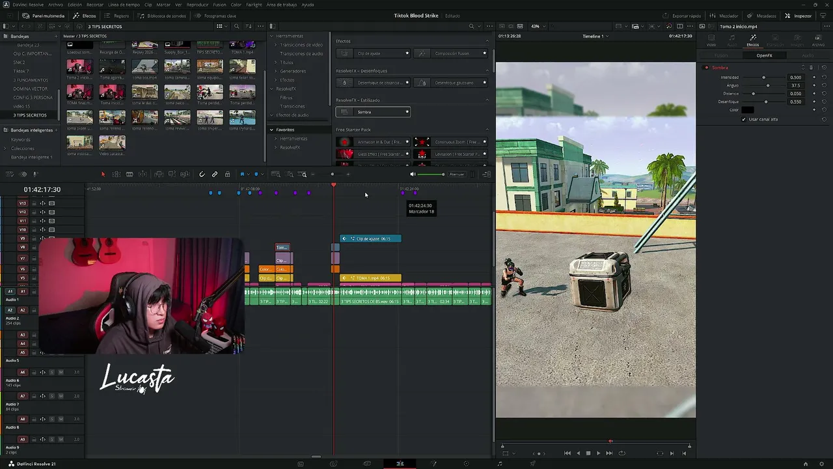Click the Exportar rápido button
This screenshot has height=469, width=833.
(683, 16)
